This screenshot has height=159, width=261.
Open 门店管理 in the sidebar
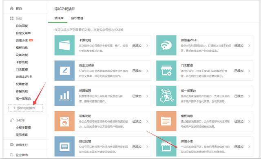[x=22, y=70]
